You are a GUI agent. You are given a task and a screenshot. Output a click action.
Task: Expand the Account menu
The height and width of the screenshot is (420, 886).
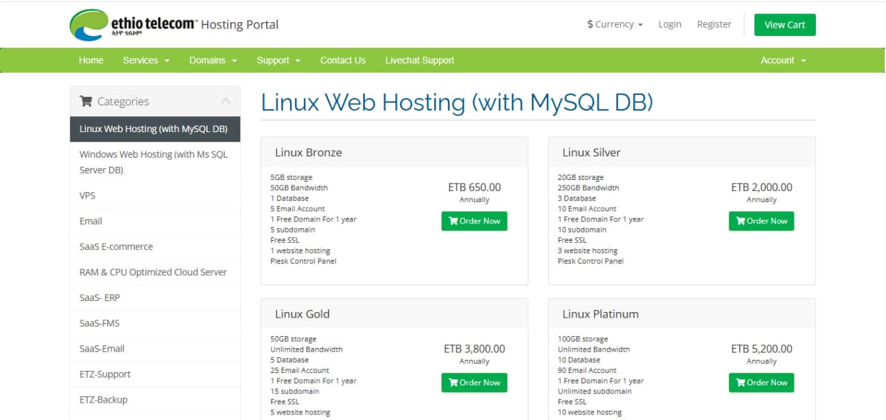tap(784, 60)
